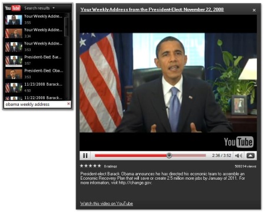Screen dimensions: 265x212
Task: Open the Search results dropdown
Action: tap(39, 8)
